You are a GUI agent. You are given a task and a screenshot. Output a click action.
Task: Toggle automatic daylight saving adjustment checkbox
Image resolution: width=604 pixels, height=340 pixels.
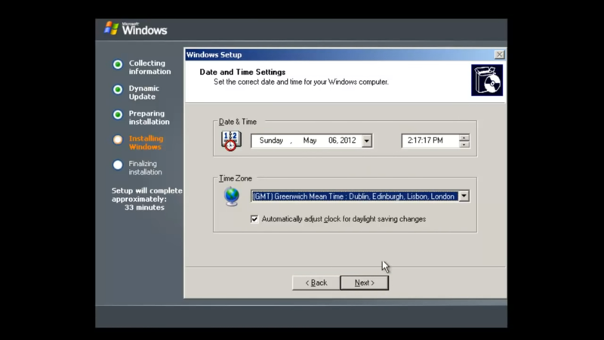254,219
